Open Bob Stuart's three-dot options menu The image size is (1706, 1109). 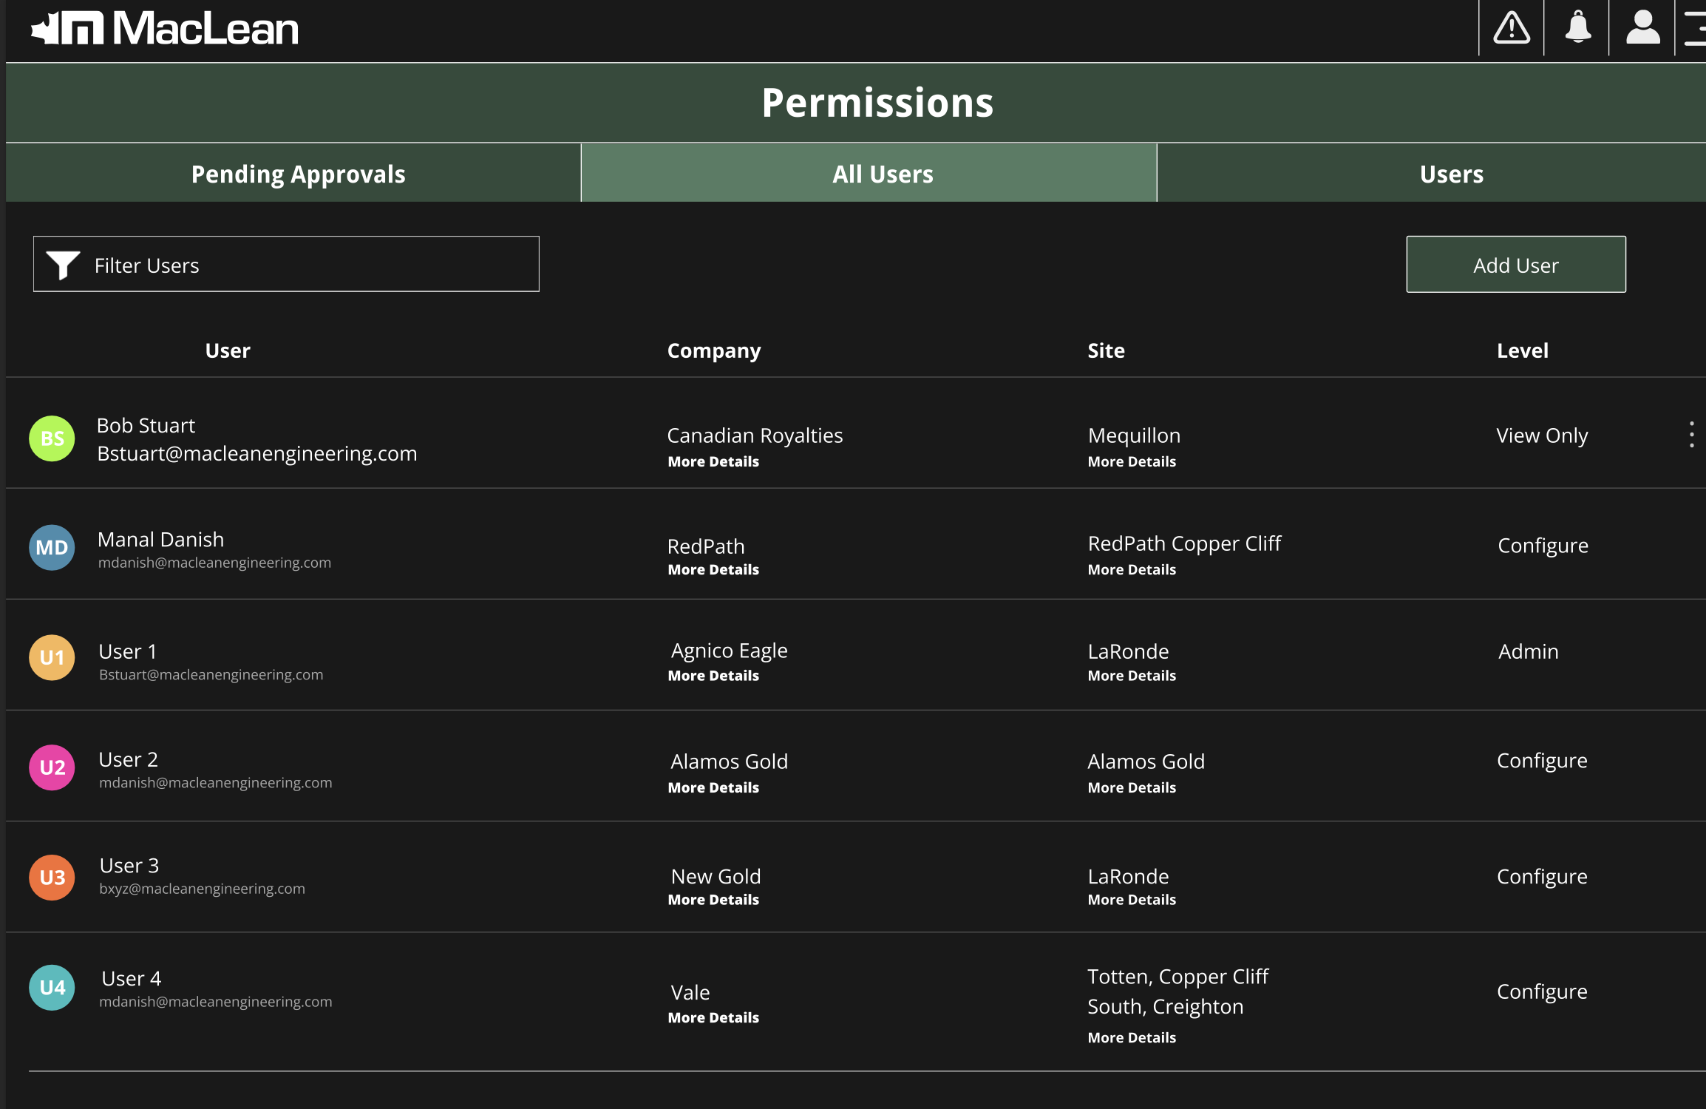click(1691, 435)
